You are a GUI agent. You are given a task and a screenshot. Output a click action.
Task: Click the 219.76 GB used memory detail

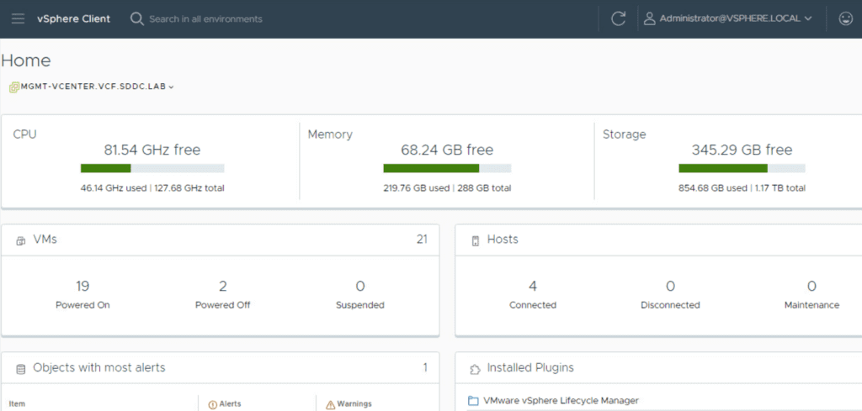416,188
